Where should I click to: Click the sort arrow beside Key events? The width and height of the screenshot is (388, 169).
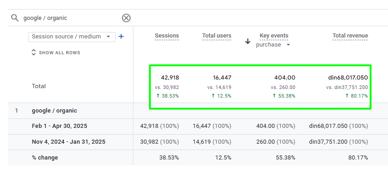(x=248, y=41)
